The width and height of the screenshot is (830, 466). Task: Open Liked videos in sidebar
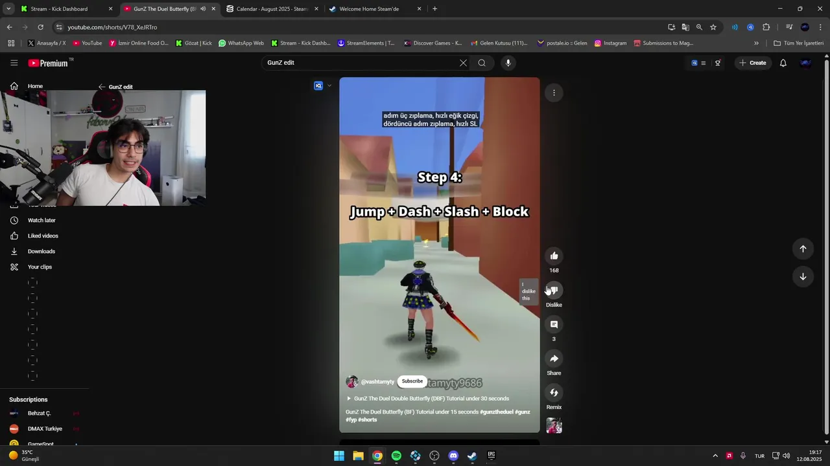click(43, 236)
